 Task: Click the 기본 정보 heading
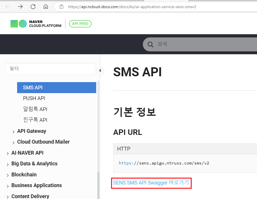point(134,112)
